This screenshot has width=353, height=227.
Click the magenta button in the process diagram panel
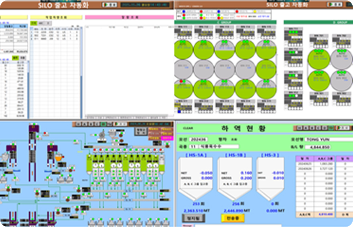166,138
